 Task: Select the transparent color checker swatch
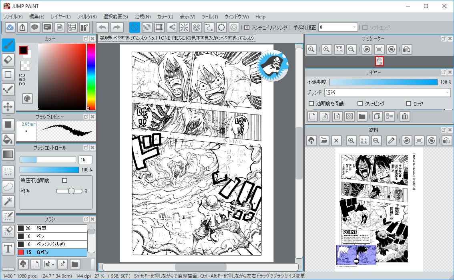pyautogui.click(x=25, y=66)
